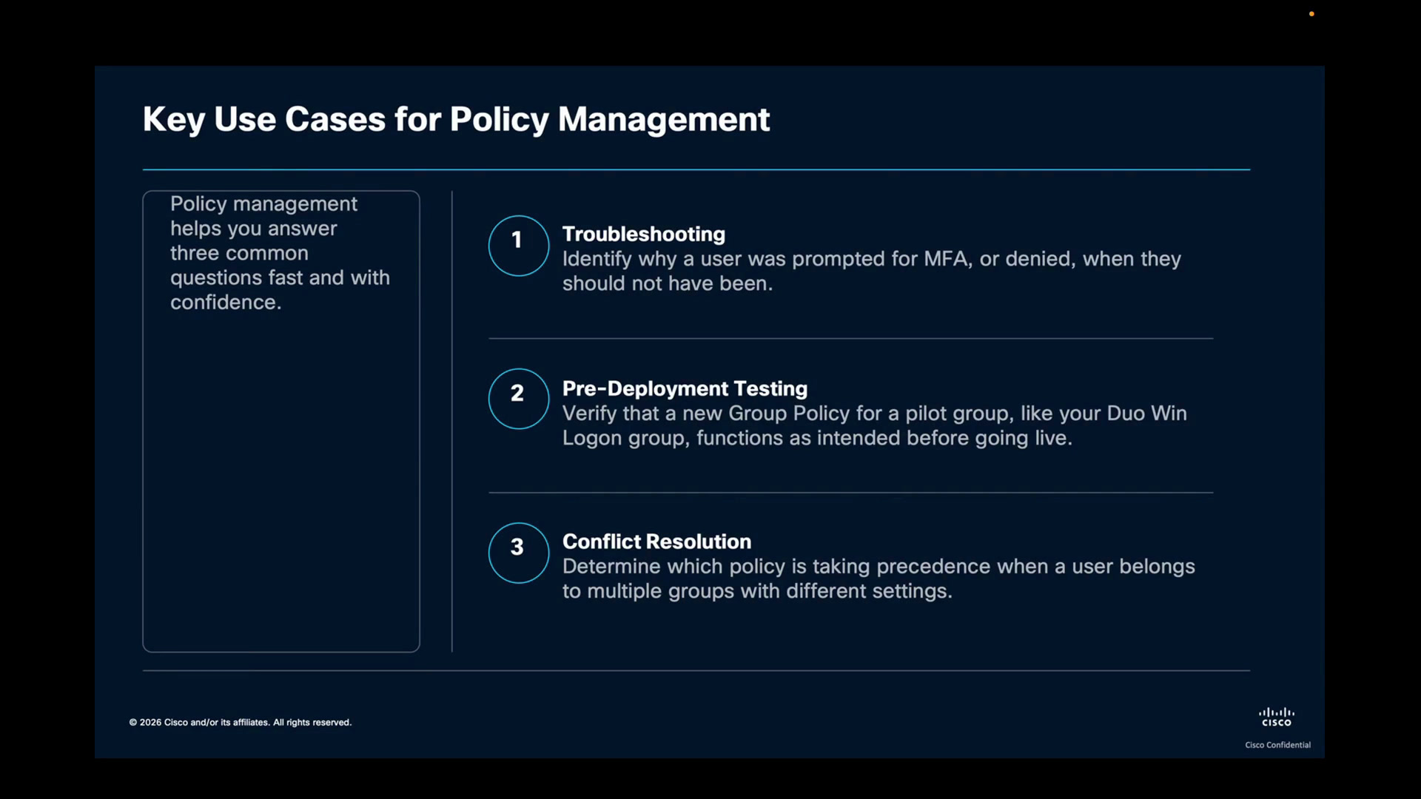Click the 'Policy management helps you answer' paragraph
The width and height of the screenshot is (1421, 799).
(280, 253)
